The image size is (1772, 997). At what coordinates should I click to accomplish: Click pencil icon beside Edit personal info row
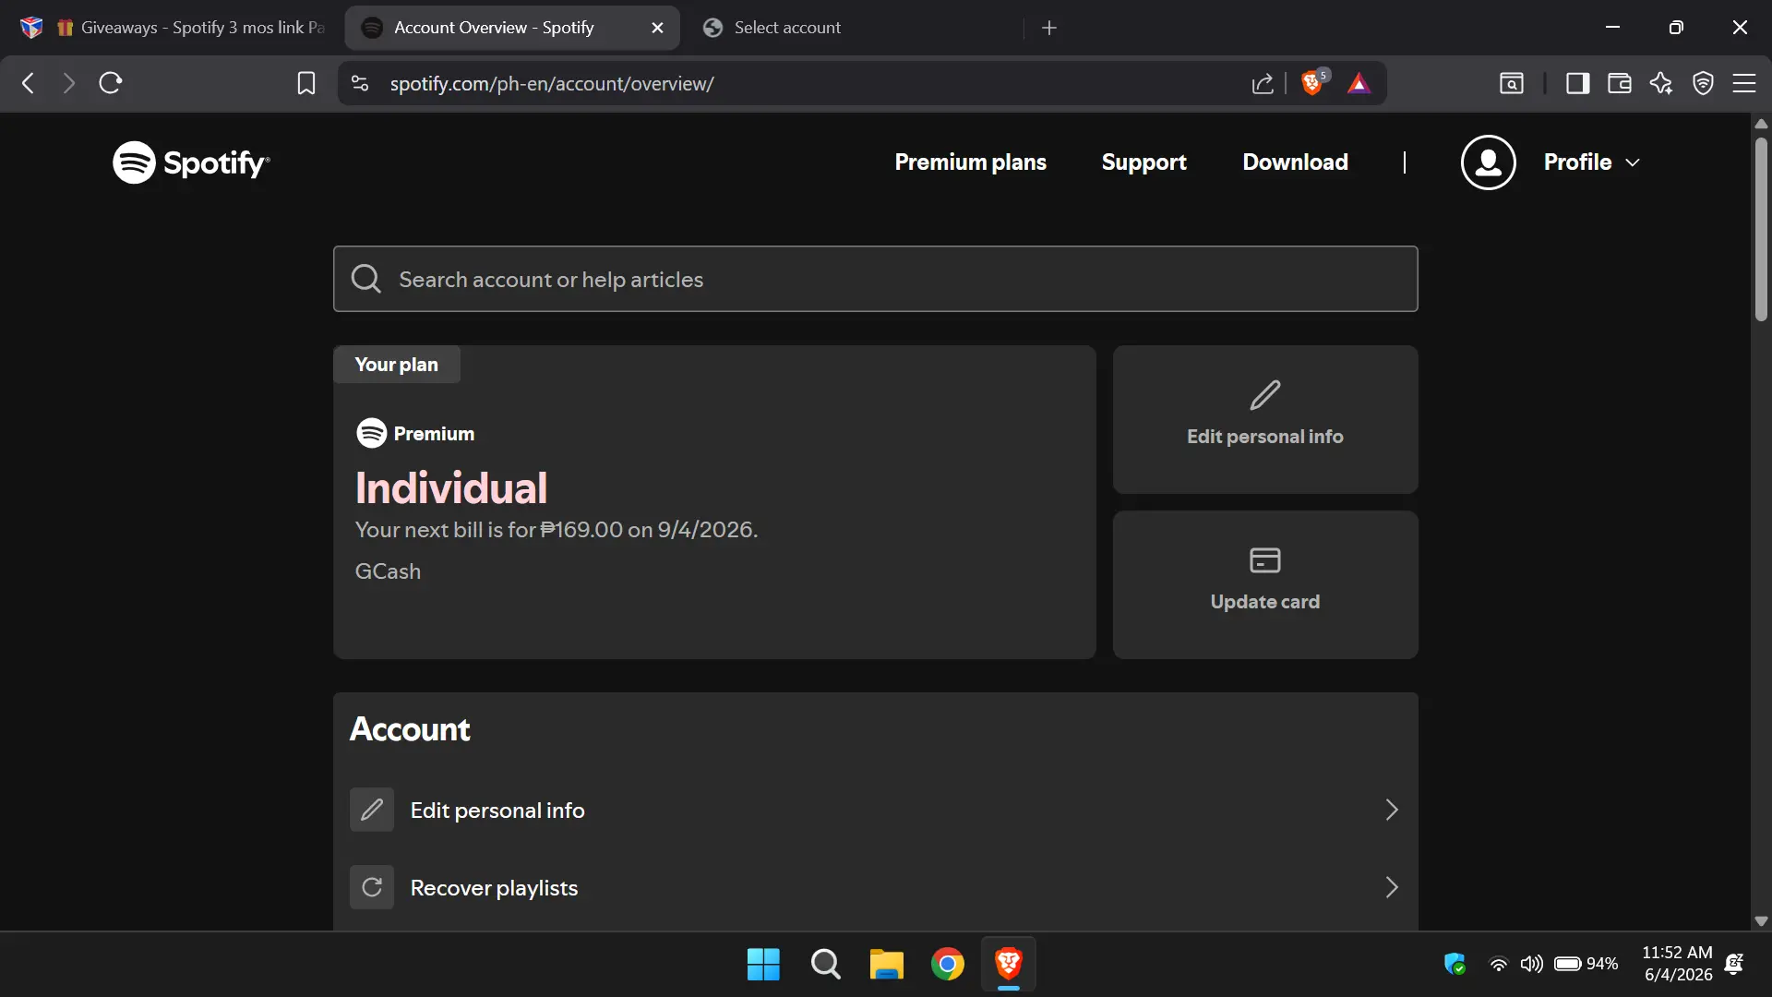click(371, 810)
